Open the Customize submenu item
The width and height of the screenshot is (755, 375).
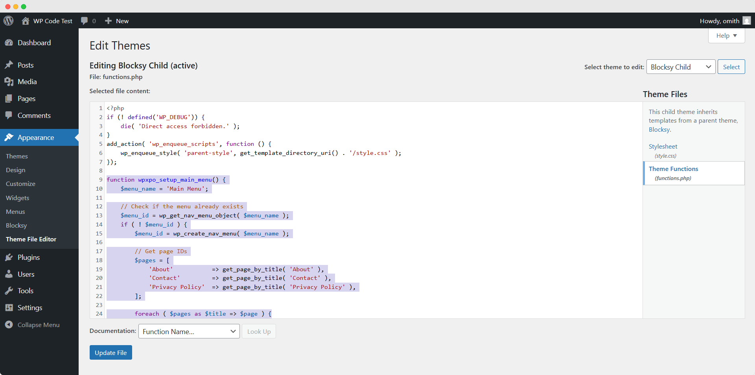point(20,184)
